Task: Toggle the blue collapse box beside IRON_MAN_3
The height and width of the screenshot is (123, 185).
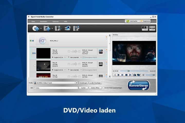Action: tap(33, 41)
